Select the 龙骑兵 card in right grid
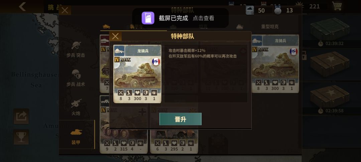The width and height of the screenshot is (361, 162). pyautogui.click(x=275, y=64)
